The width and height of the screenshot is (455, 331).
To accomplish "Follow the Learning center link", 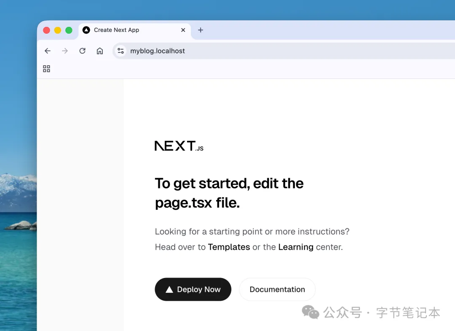I will pyautogui.click(x=296, y=247).
